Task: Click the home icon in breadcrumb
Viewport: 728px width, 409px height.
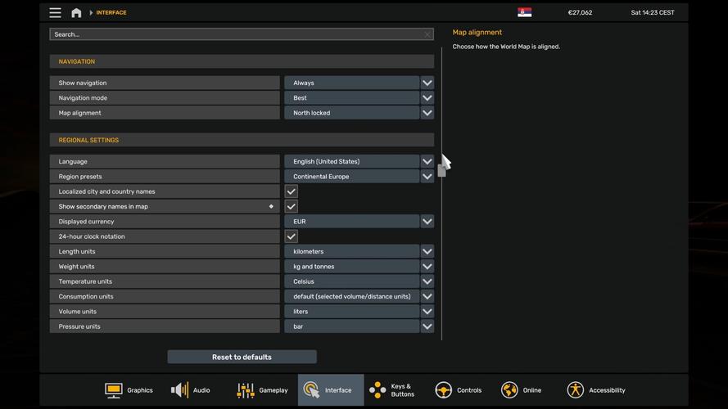Action: 76,13
